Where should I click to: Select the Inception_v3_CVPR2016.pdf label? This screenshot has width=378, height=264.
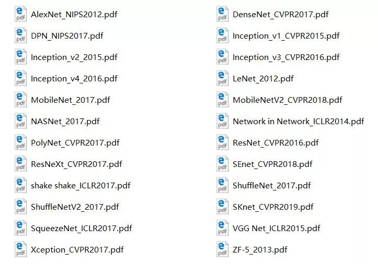pos(286,57)
